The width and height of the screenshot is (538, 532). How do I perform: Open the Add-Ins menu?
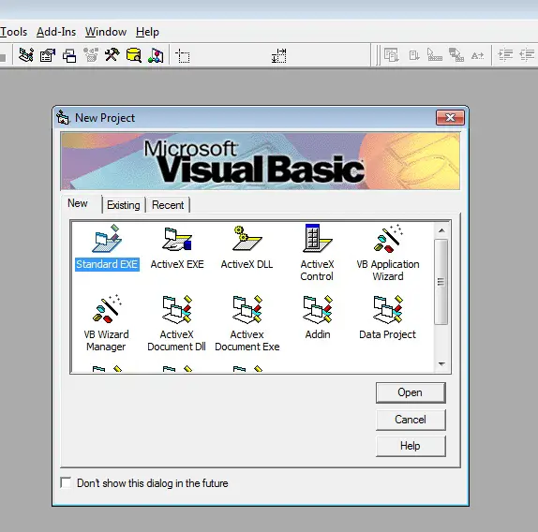pos(56,32)
